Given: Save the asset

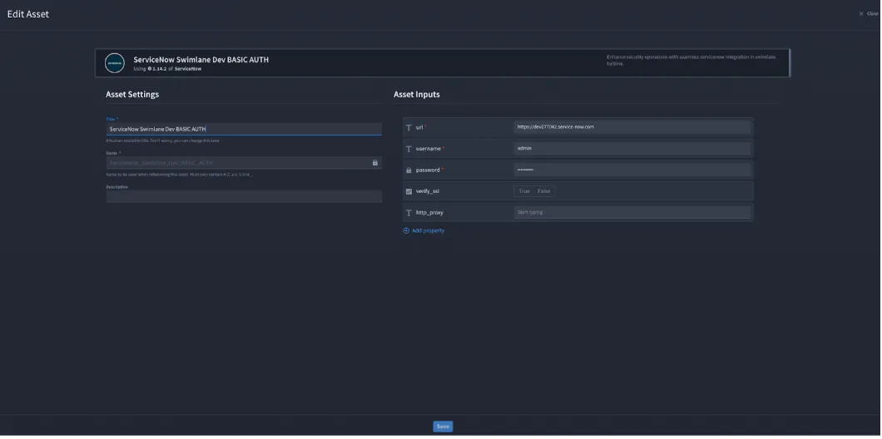Looking at the screenshot, I should [443, 427].
